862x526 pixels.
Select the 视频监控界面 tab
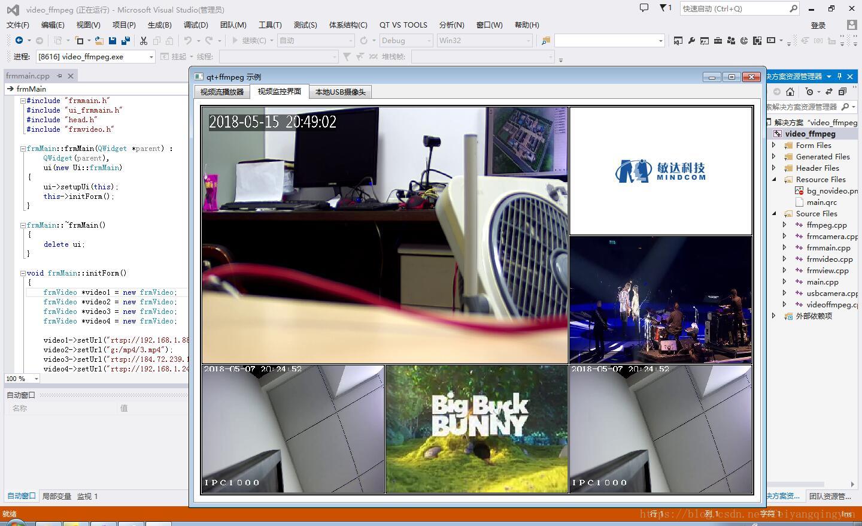pyautogui.click(x=280, y=91)
